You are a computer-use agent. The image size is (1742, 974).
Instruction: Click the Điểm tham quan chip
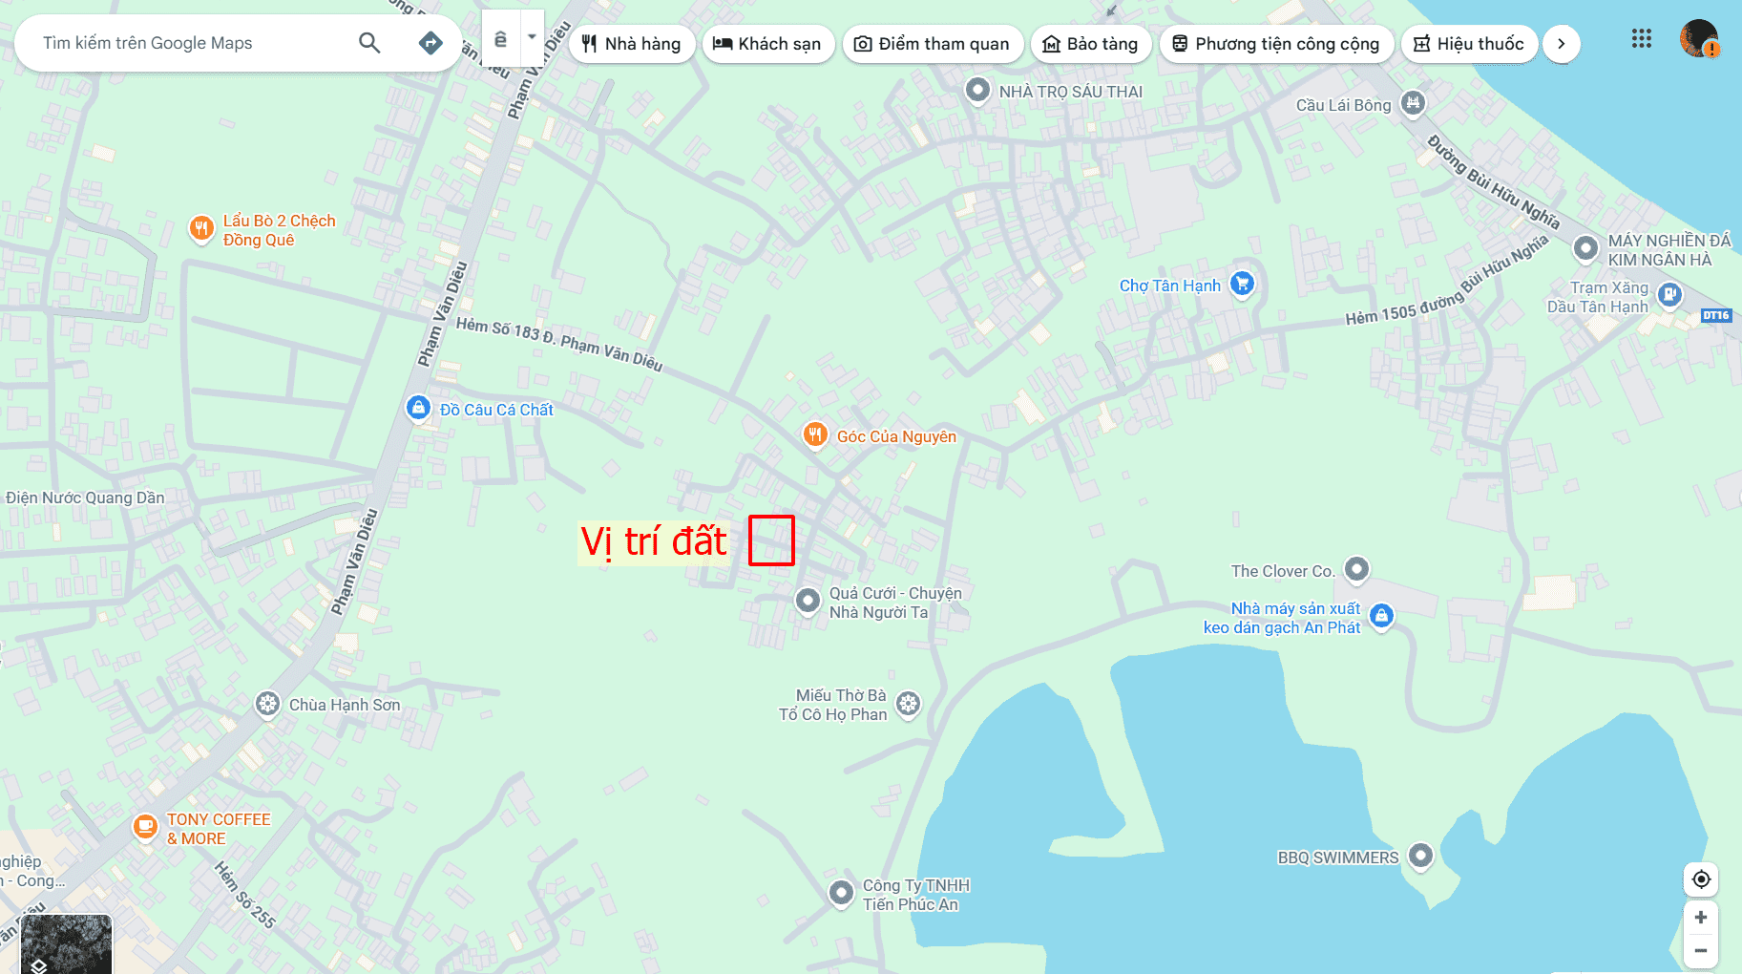[x=933, y=44]
